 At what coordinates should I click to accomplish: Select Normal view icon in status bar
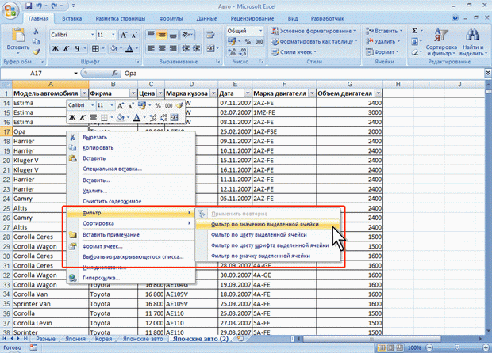pos(382,347)
